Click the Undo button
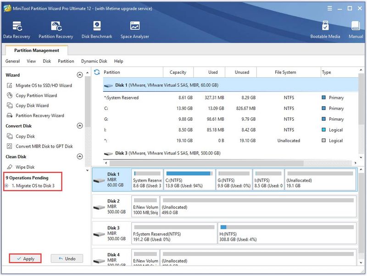Screen dimensions: 367x276 (x=67, y=259)
